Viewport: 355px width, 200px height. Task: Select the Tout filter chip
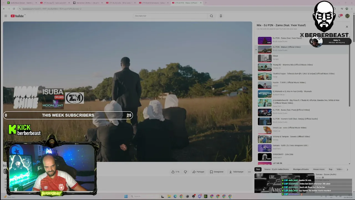click(x=258, y=169)
